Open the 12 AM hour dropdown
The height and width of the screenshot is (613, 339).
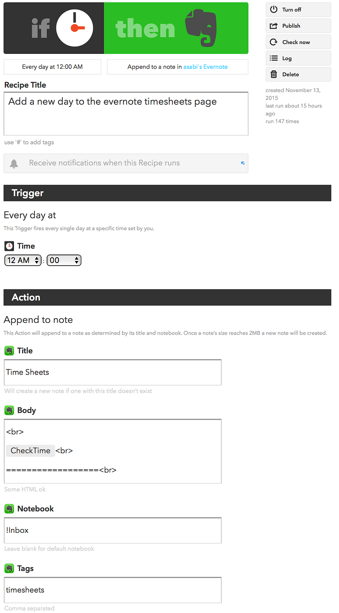(x=23, y=260)
